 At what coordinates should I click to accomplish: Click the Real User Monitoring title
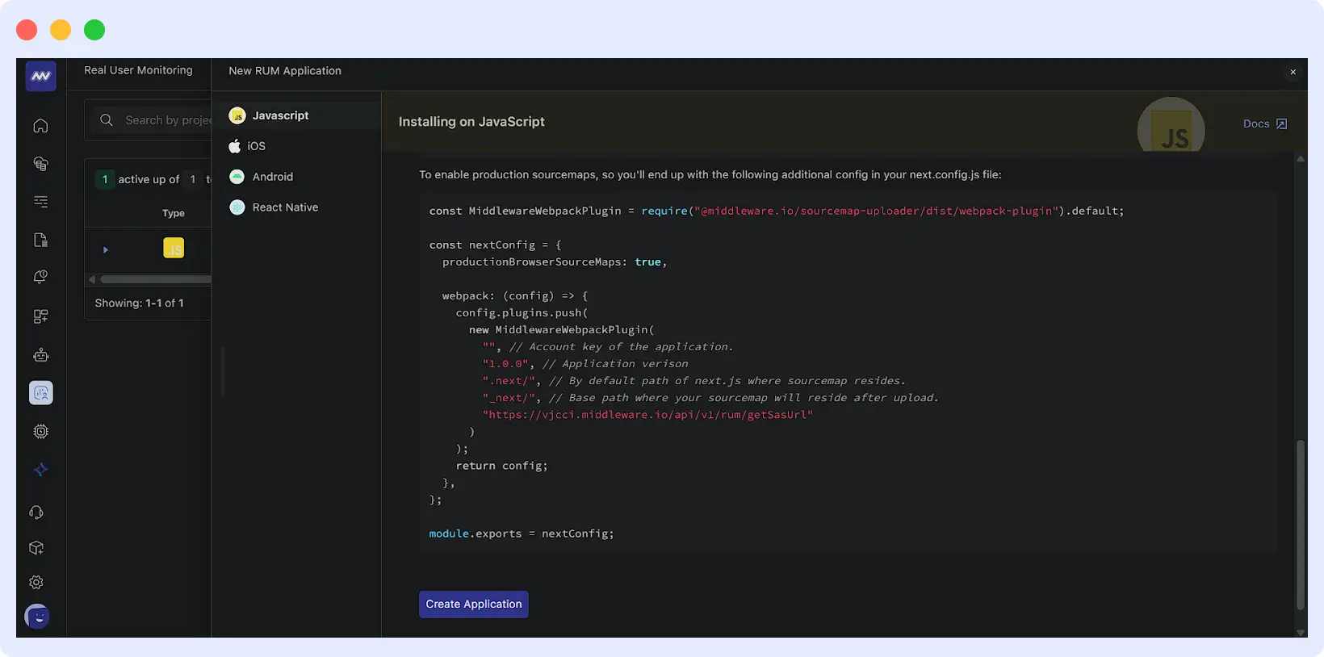pyautogui.click(x=138, y=70)
